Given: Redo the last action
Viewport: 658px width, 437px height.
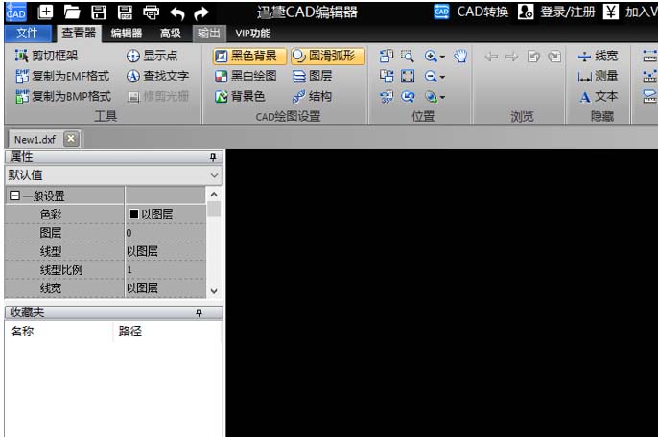Looking at the screenshot, I should 201,13.
